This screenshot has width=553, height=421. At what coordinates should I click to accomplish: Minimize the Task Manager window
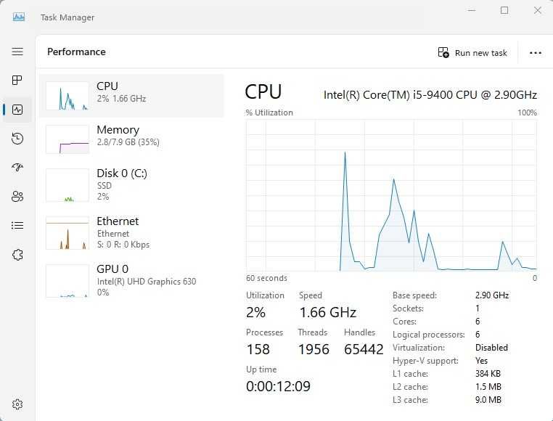click(472, 10)
